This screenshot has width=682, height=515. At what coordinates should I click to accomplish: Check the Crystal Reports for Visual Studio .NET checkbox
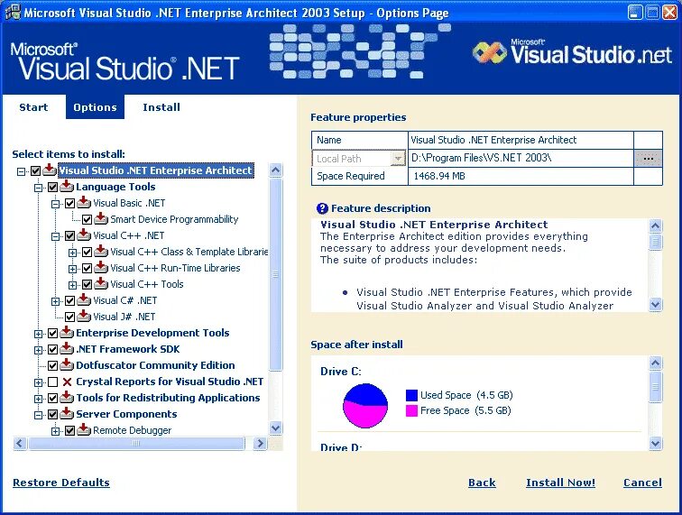tap(52, 382)
